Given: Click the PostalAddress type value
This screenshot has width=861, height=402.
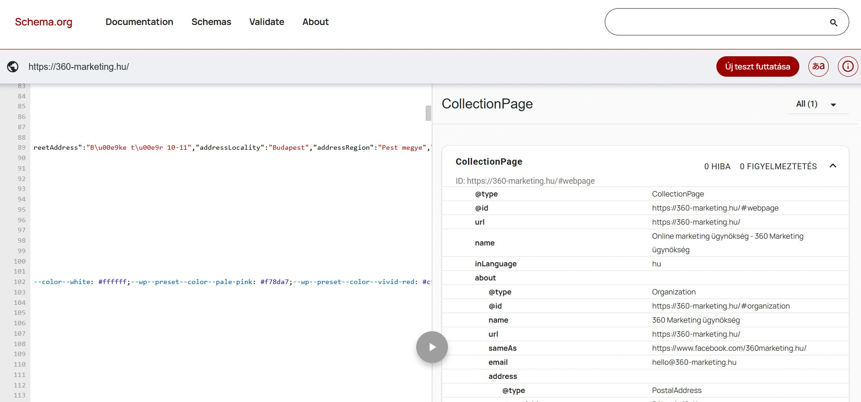Looking at the screenshot, I should (676, 390).
